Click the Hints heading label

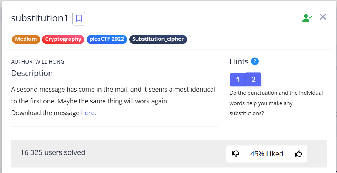[x=239, y=61]
